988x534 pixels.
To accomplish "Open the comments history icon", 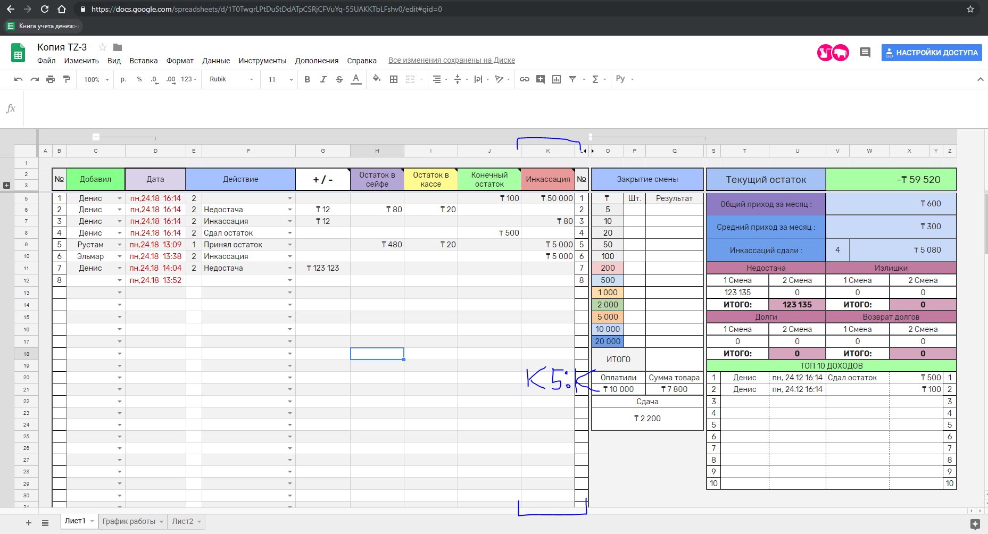I will (x=865, y=52).
